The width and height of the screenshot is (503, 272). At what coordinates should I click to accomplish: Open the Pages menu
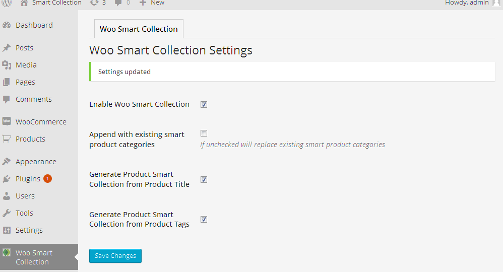[x=25, y=82]
